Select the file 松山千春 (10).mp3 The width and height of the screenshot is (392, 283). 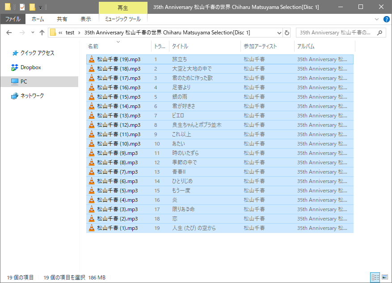pos(118,144)
